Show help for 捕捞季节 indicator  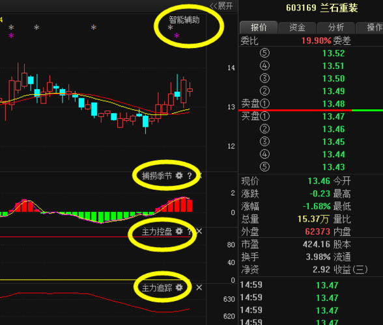coord(190,175)
